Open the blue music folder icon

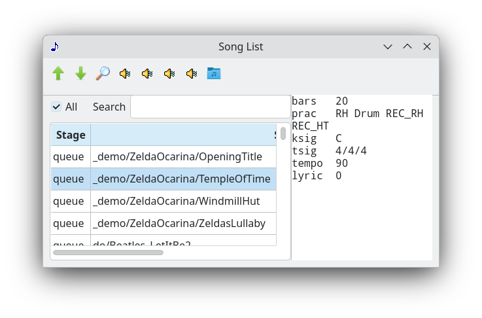point(214,73)
